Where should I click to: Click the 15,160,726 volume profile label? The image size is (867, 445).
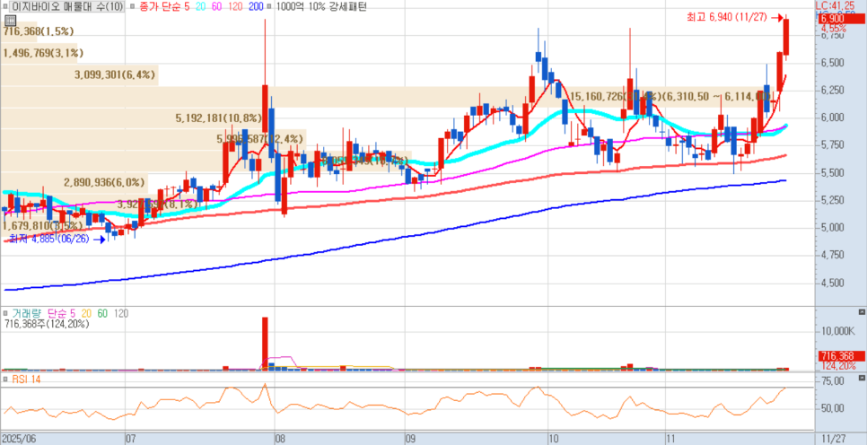pos(670,97)
